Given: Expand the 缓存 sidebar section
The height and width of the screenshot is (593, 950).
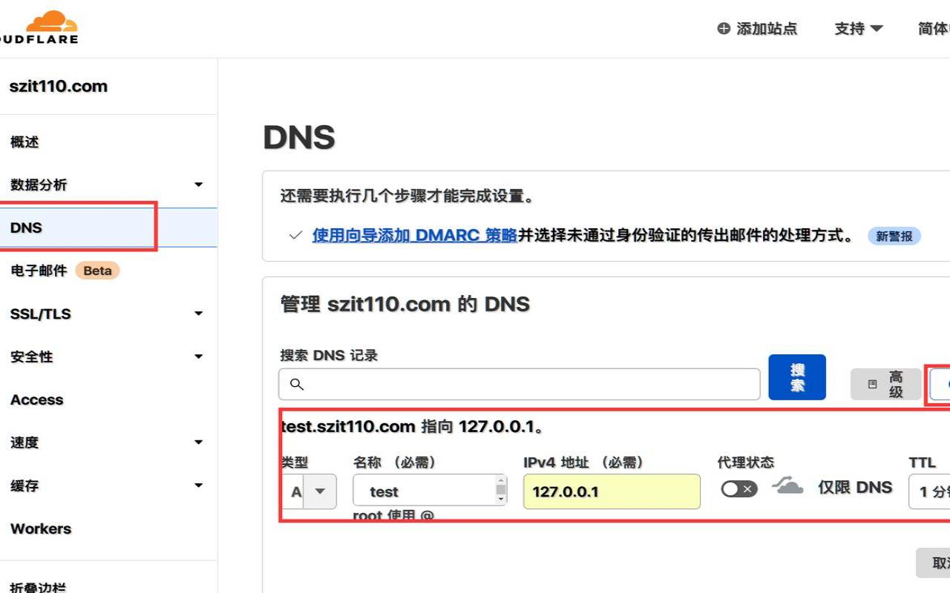Looking at the screenshot, I should click(x=198, y=486).
